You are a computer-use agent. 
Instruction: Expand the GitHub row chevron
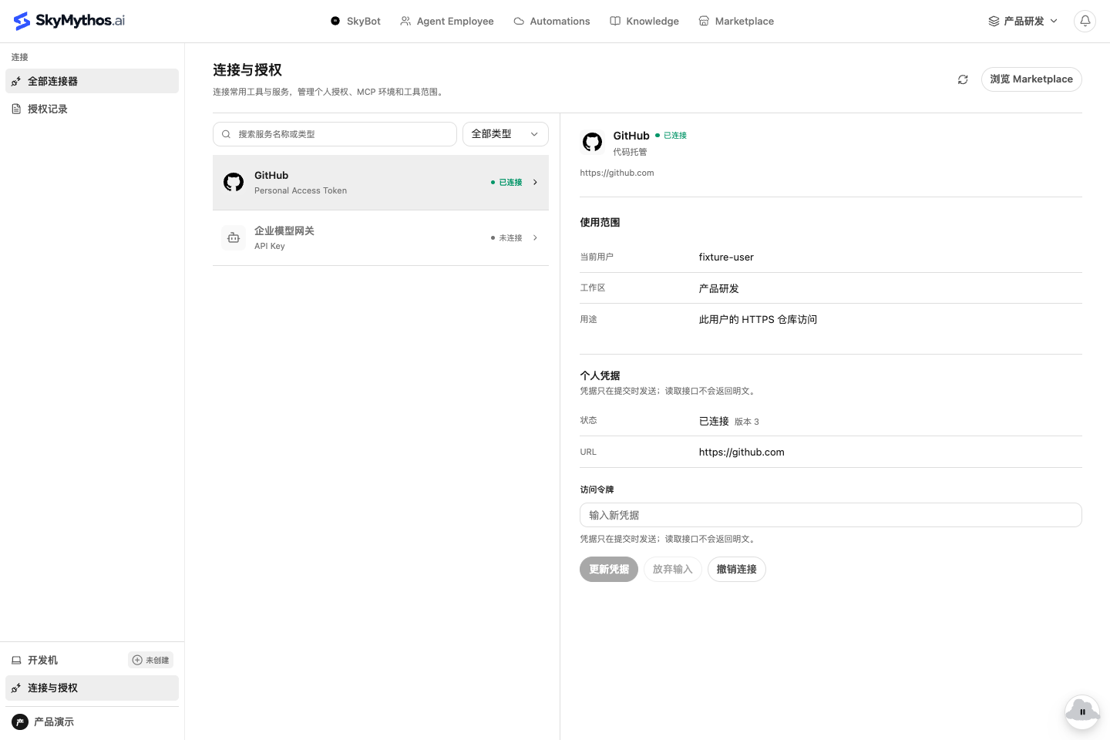click(535, 183)
